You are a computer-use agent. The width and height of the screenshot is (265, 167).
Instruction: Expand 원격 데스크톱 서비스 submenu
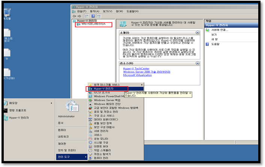pos(116,85)
